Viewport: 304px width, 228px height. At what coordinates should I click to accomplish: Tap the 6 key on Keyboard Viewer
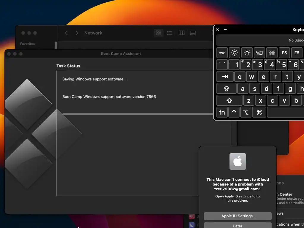coord(293,64)
